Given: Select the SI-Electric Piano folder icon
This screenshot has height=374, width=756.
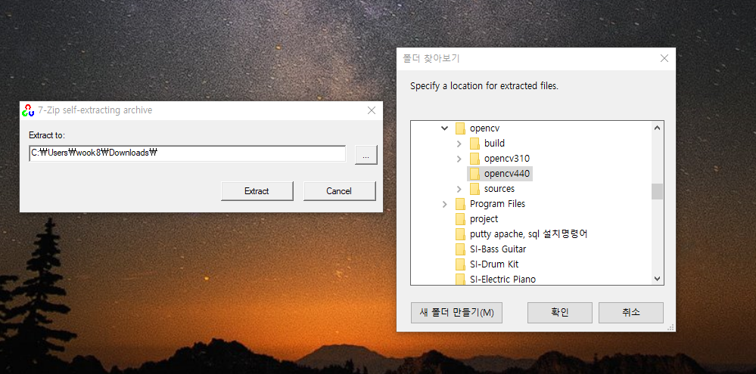Looking at the screenshot, I should tap(460, 279).
